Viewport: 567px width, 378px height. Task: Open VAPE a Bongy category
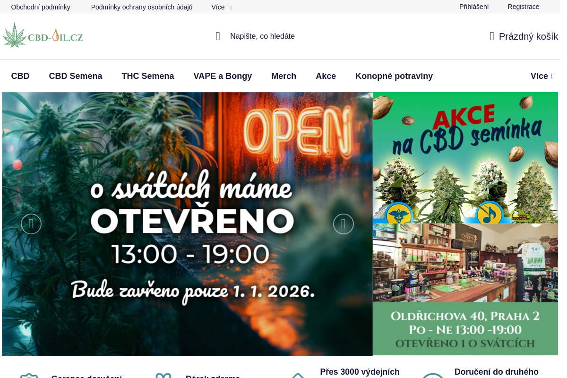223,76
